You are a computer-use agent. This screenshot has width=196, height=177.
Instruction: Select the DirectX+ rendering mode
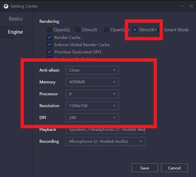tap(135, 30)
